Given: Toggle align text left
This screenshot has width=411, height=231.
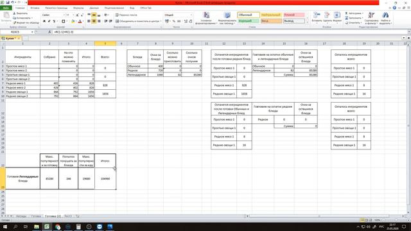Looking at the screenshot, I should click(x=89, y=21).
